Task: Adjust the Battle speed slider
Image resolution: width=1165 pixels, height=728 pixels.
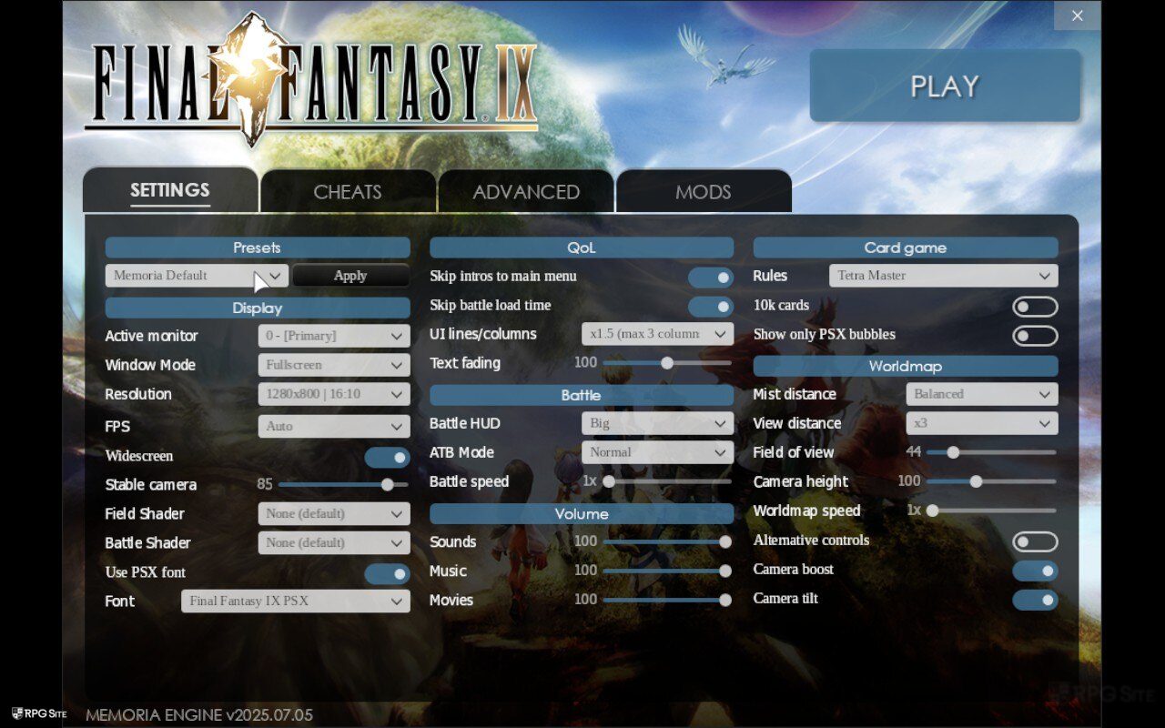Action: coord(667,481)
